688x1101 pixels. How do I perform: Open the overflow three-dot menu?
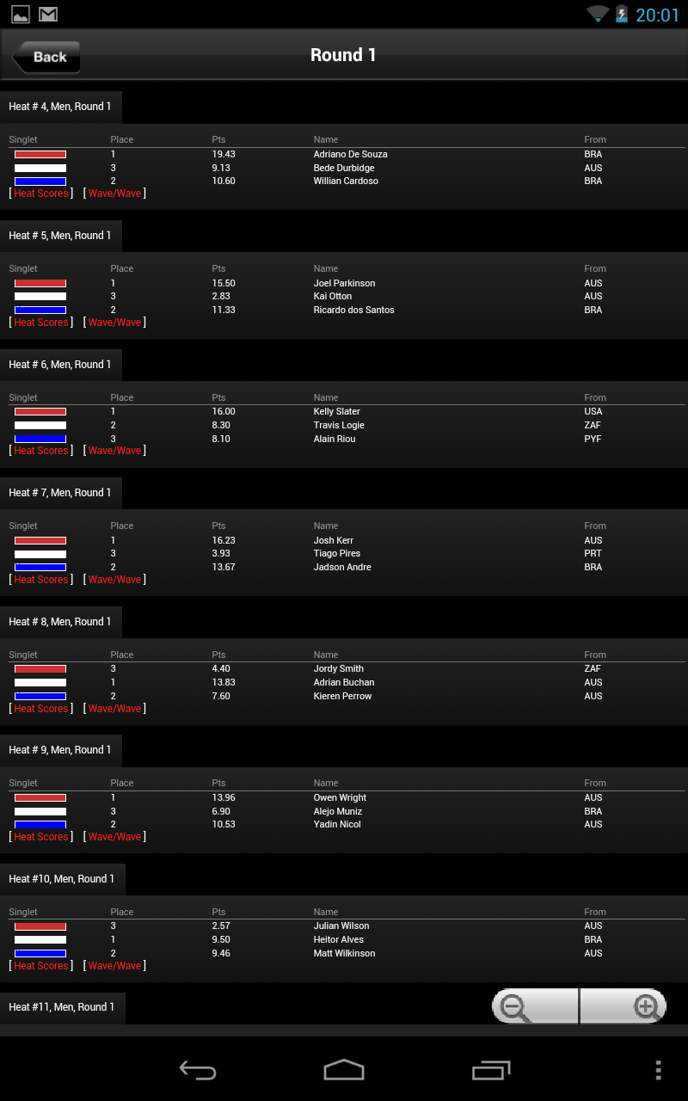[658, 1070]
